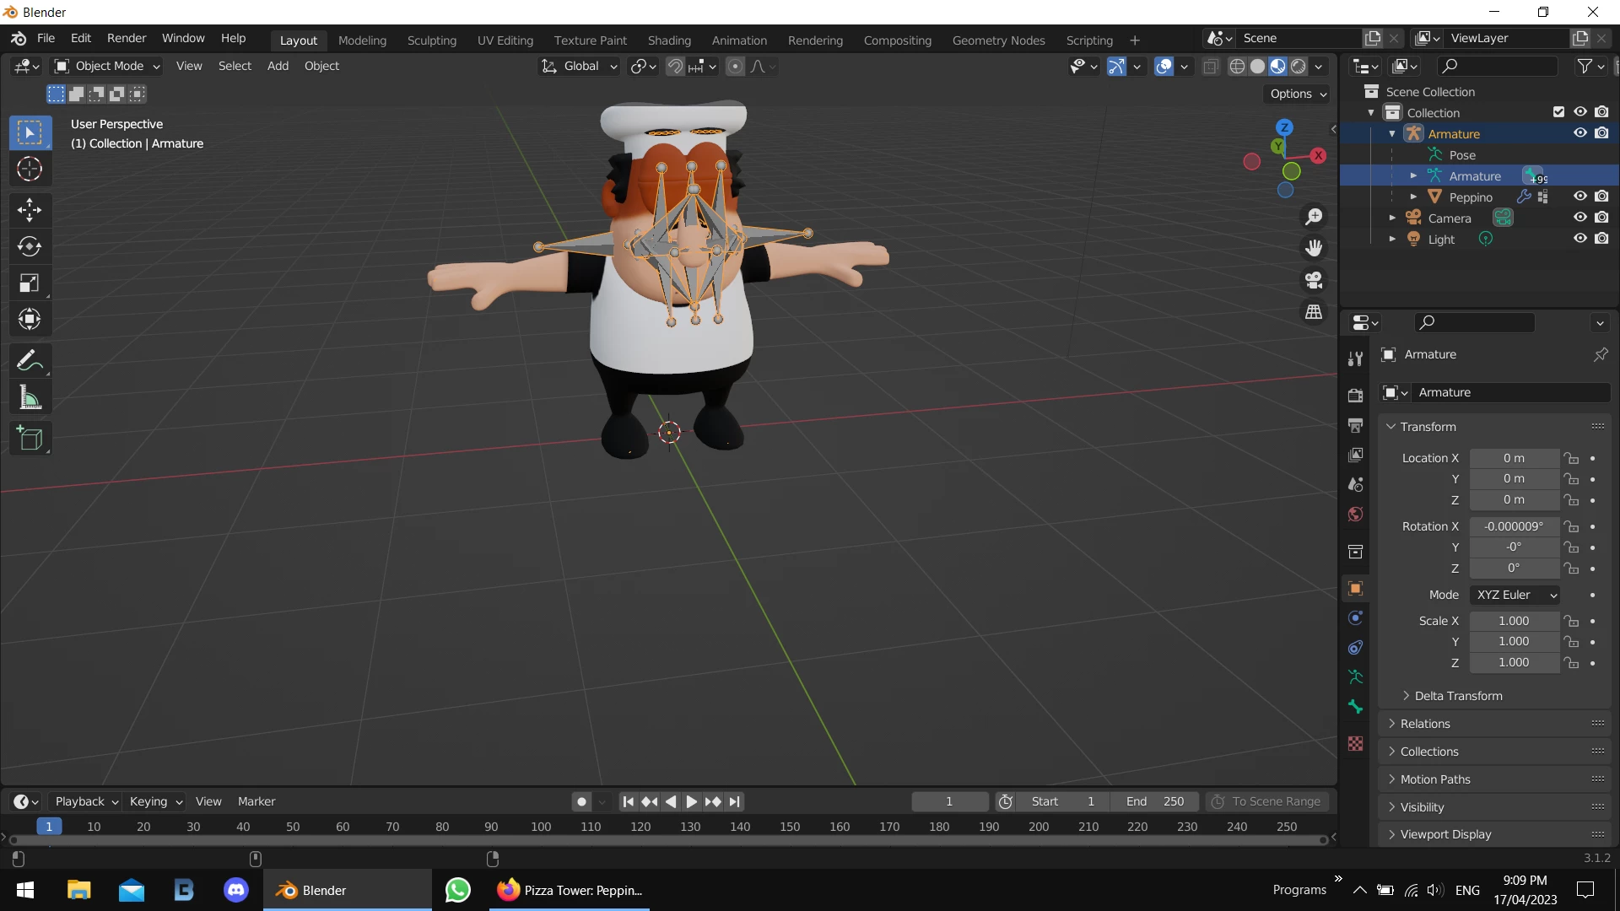Switch to orthographic view grid icon
The height and width of the screenshot is (911, 1620).
tap(1314, 312)
